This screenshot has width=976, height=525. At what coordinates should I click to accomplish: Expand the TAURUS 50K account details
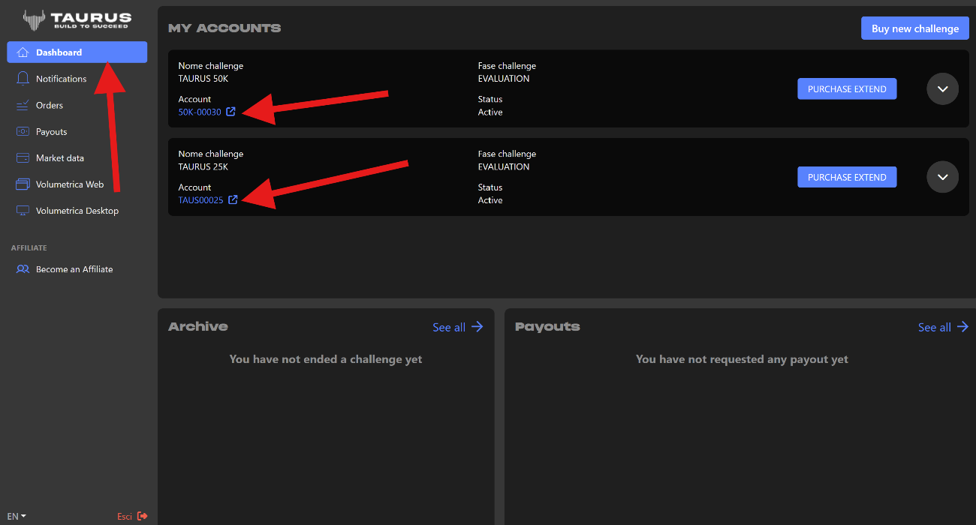click(943, 89)
